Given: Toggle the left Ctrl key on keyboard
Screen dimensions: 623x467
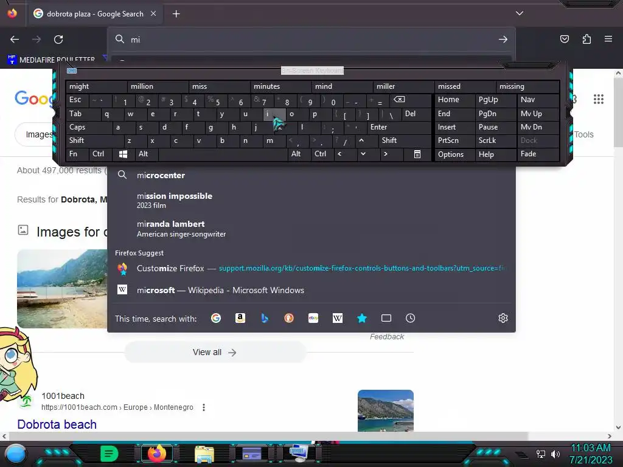Looking at the screenshot, I should tap(101, 154).
